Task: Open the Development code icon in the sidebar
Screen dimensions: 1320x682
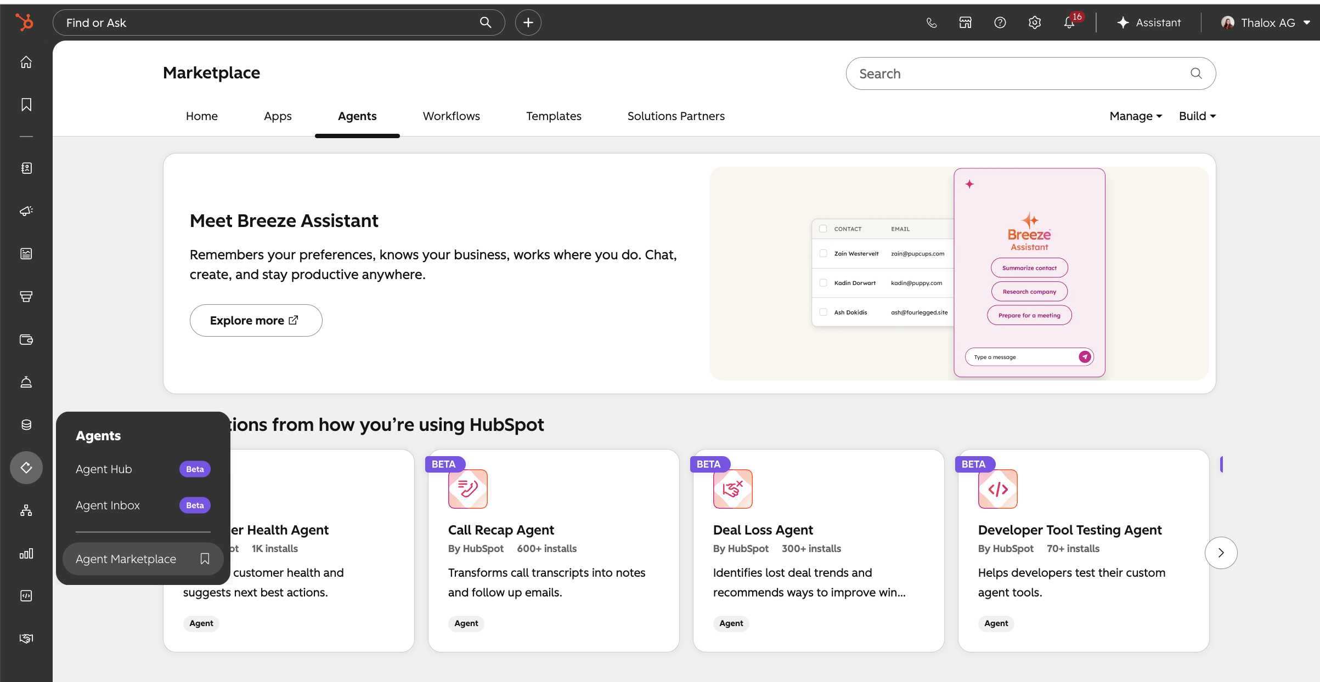Action: [26, 596]
